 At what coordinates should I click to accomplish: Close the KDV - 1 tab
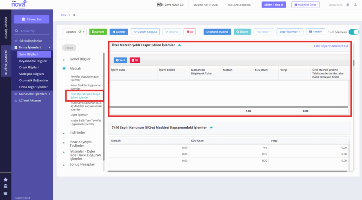click(x=74, y=15)
